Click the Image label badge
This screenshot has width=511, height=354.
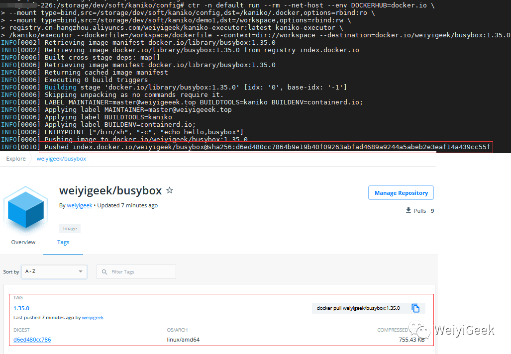(70, 229)
